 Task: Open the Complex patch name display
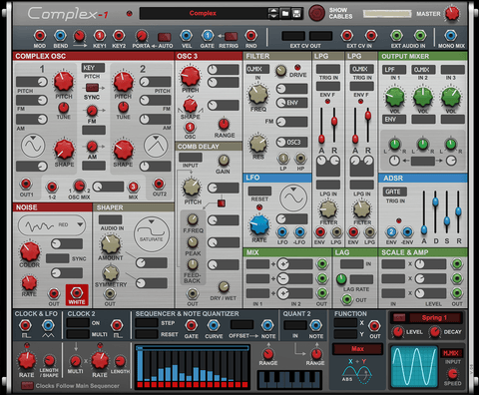click(203, 13)
